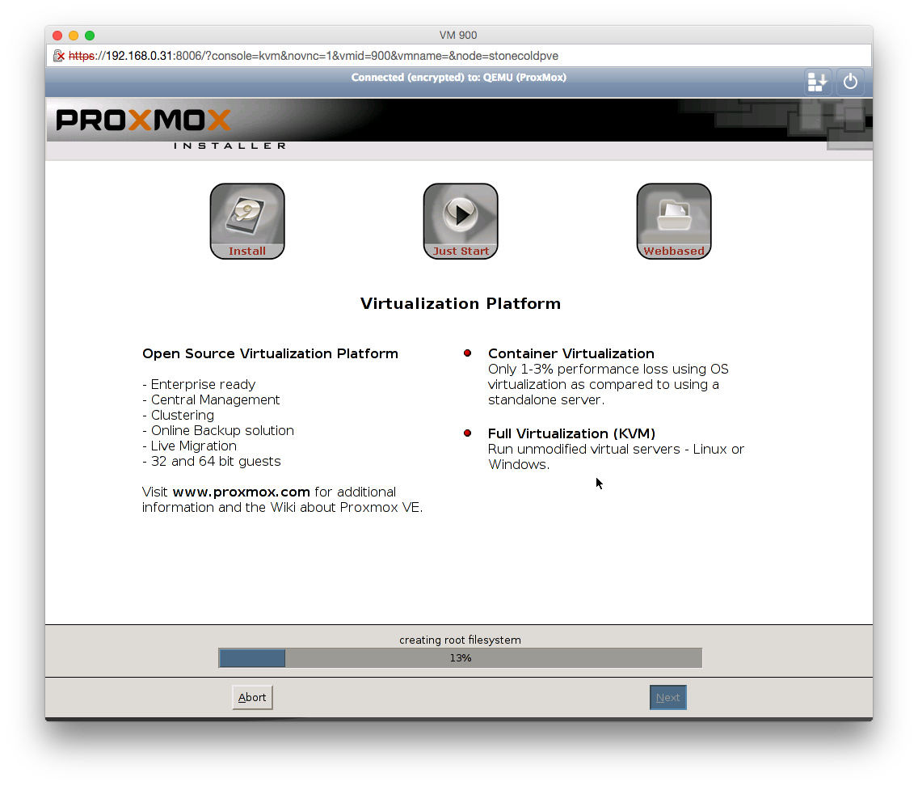Maximize the VM 900 window

tap(90, 36)
